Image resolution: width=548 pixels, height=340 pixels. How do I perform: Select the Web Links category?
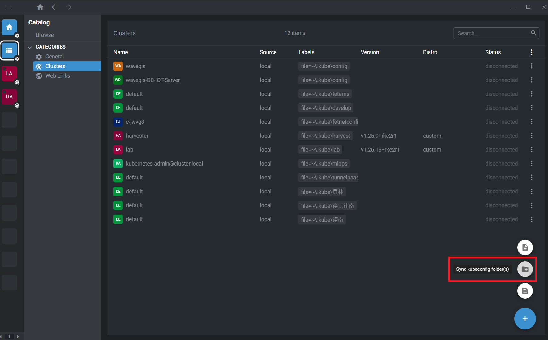[58, 76]
